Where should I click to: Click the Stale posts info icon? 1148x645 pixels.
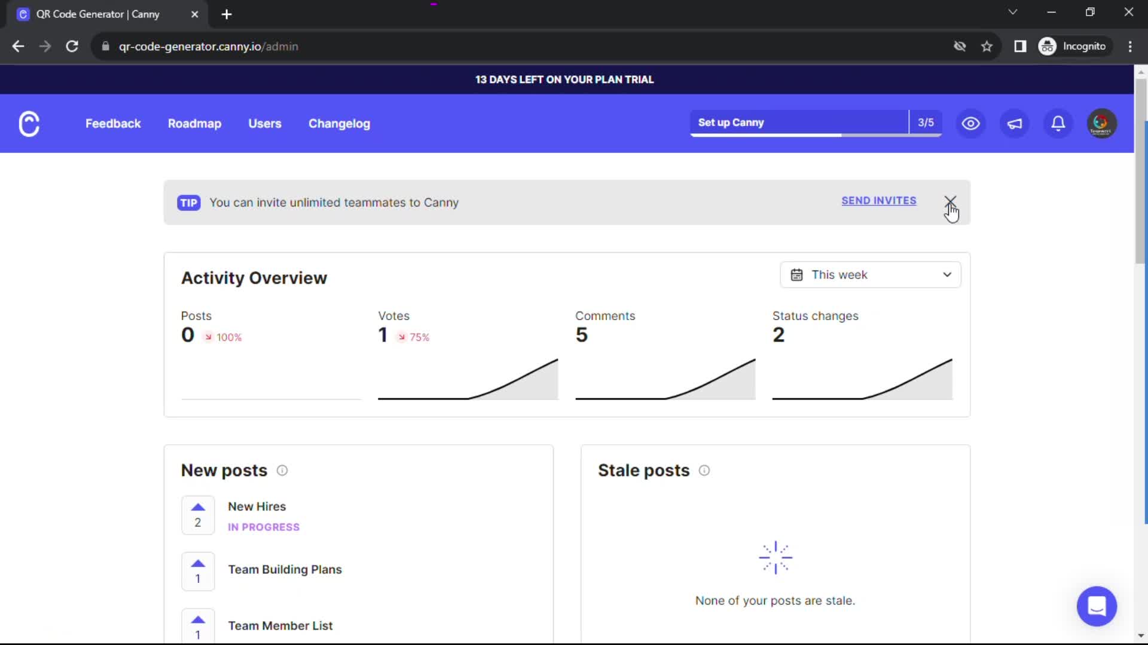(x=704, y=471)
